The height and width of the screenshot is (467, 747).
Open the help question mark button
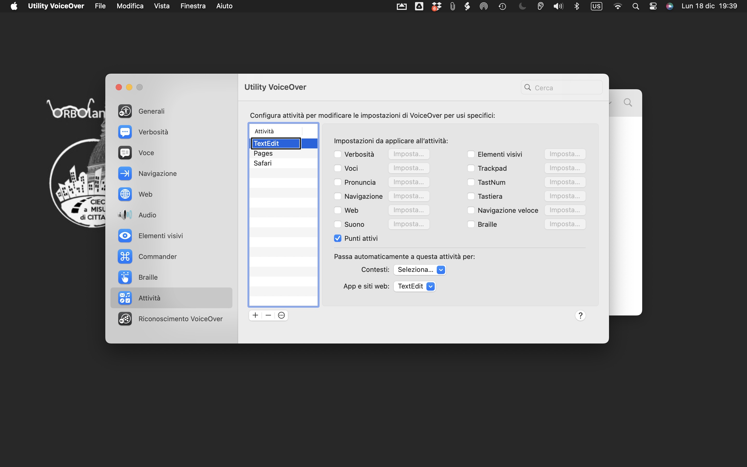pos(580,315)
